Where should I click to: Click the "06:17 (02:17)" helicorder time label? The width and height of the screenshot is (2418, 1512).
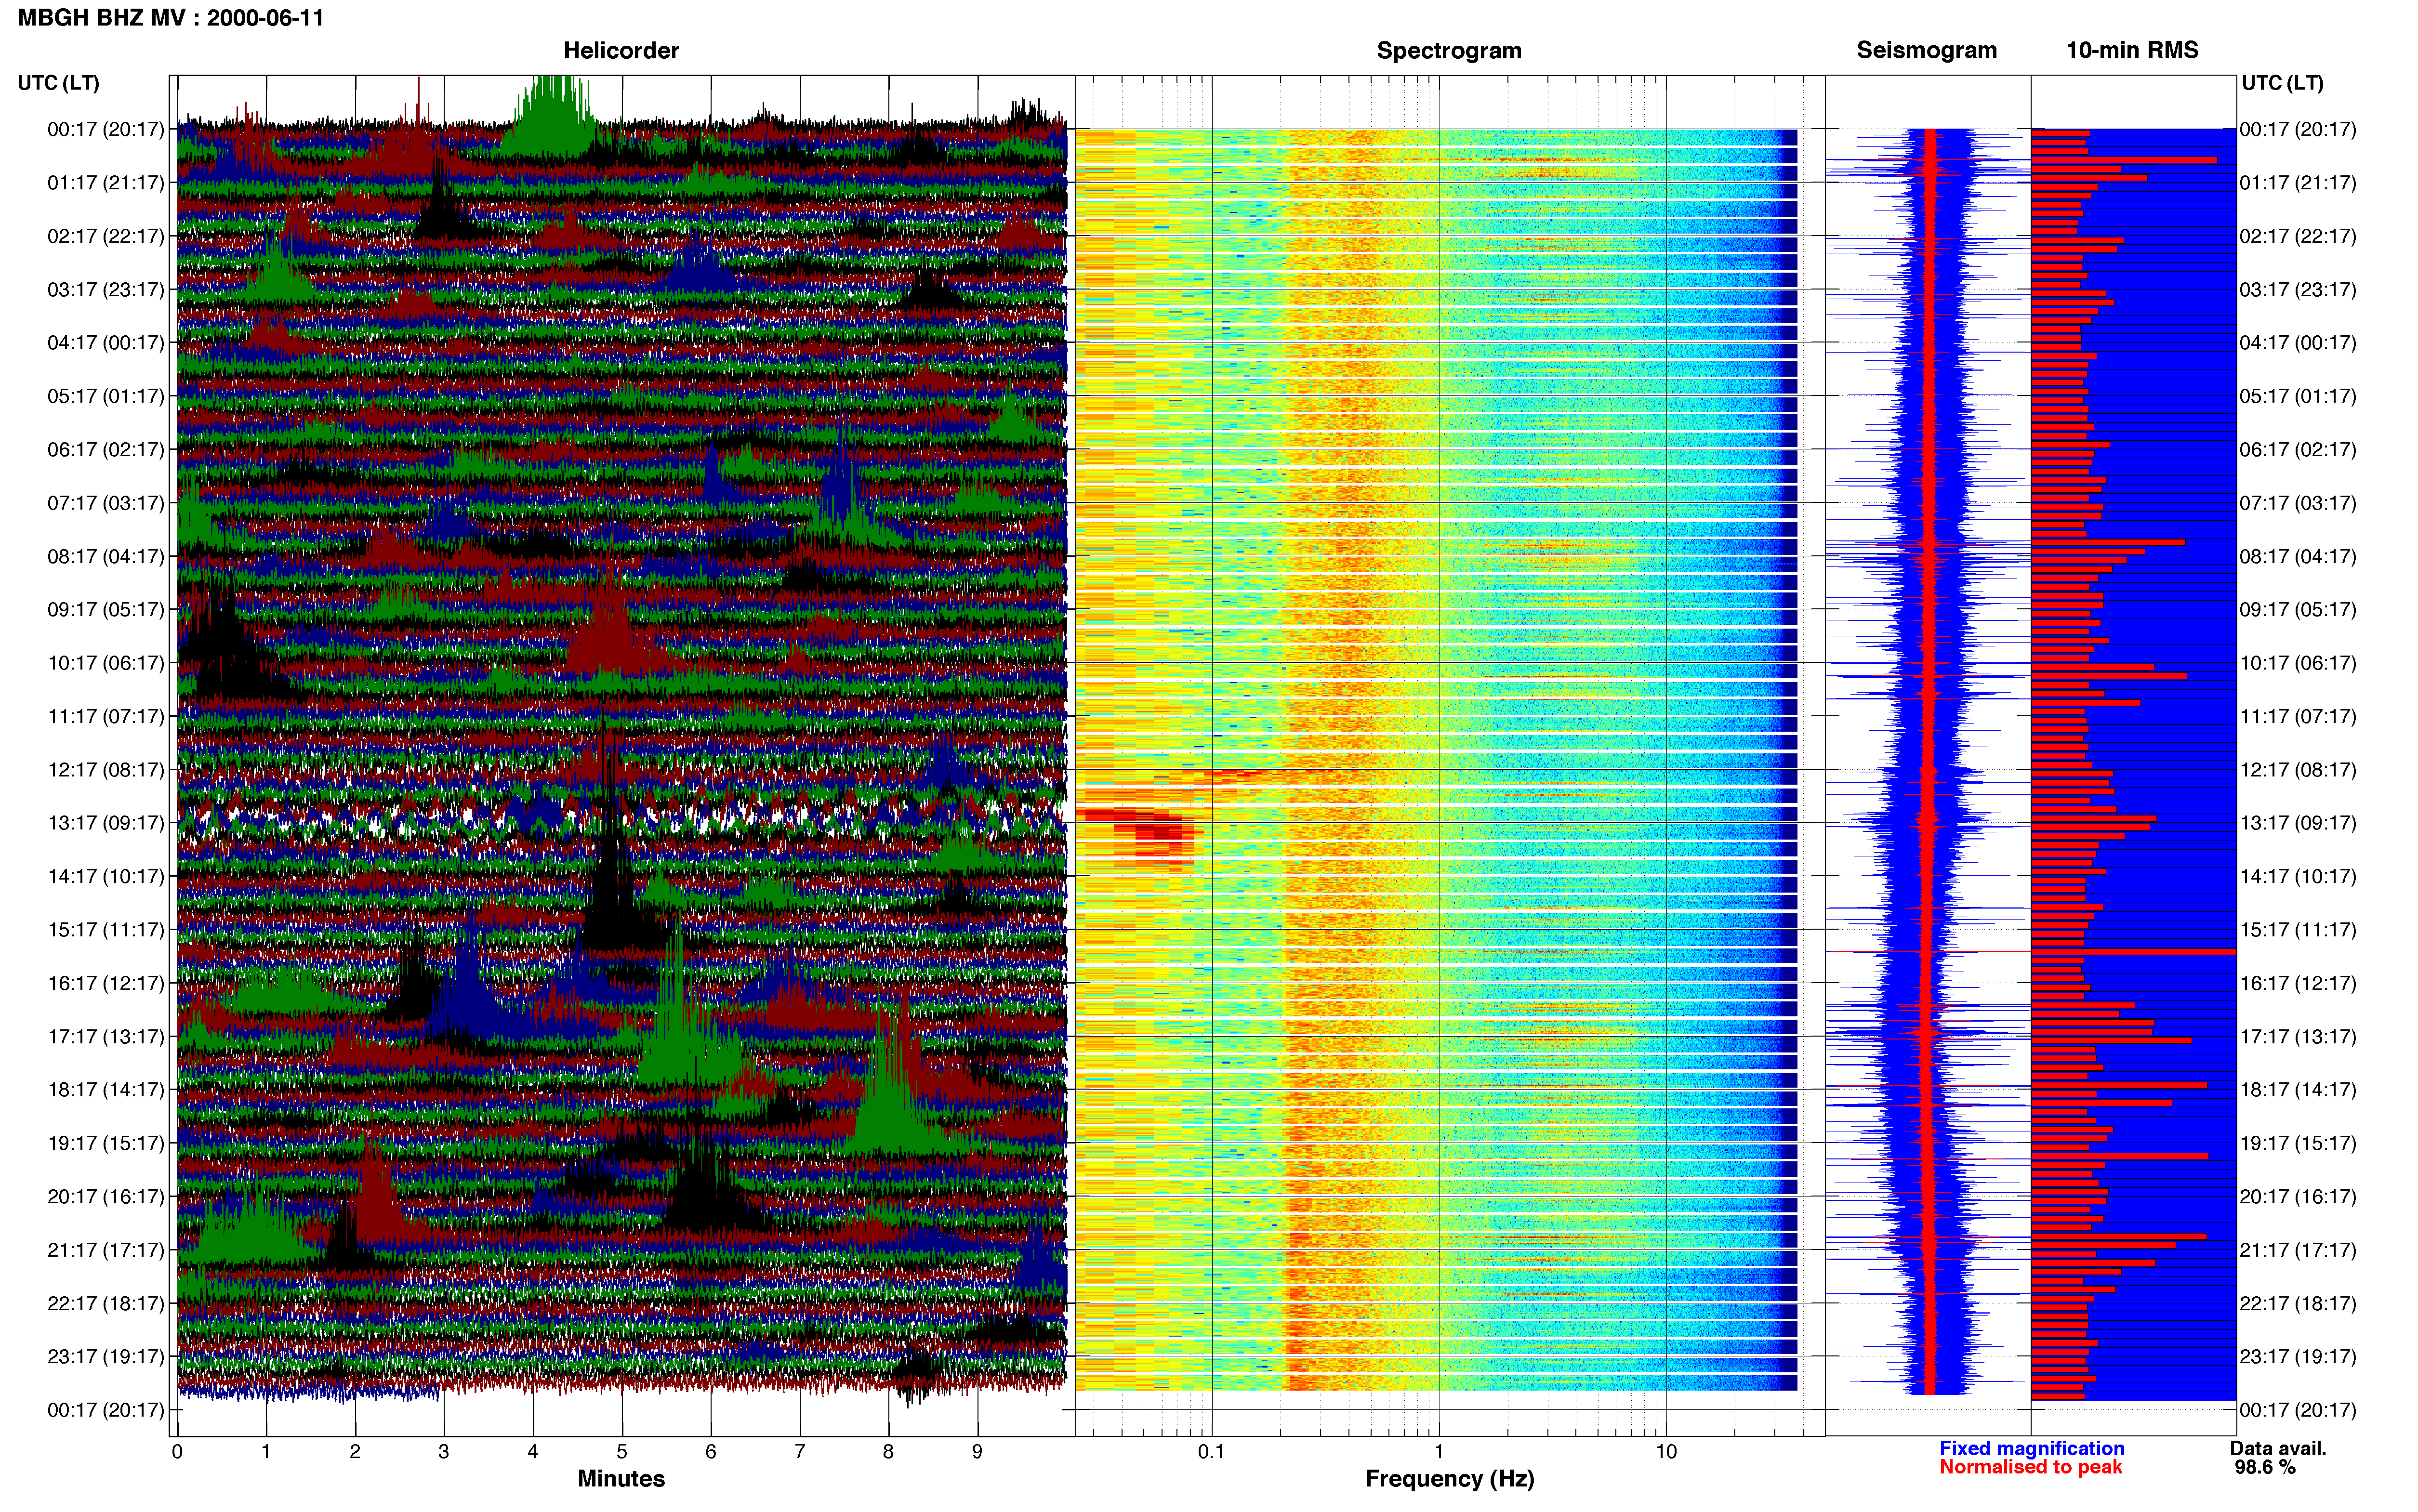click(106, 450)
